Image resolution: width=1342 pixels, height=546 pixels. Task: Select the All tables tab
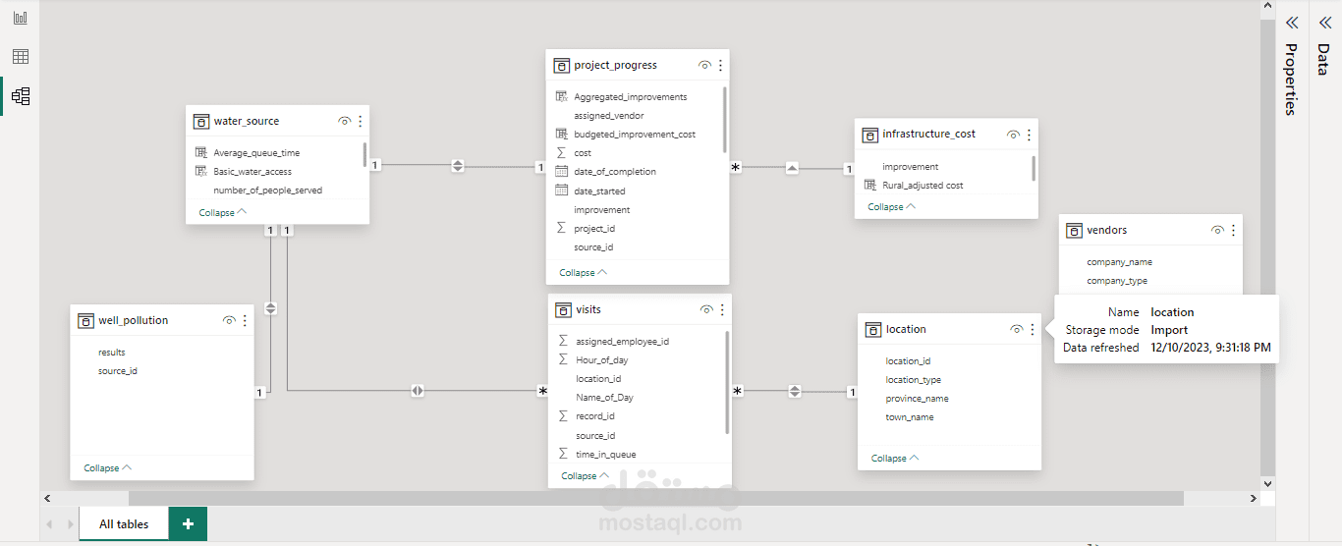click(124, 524)
